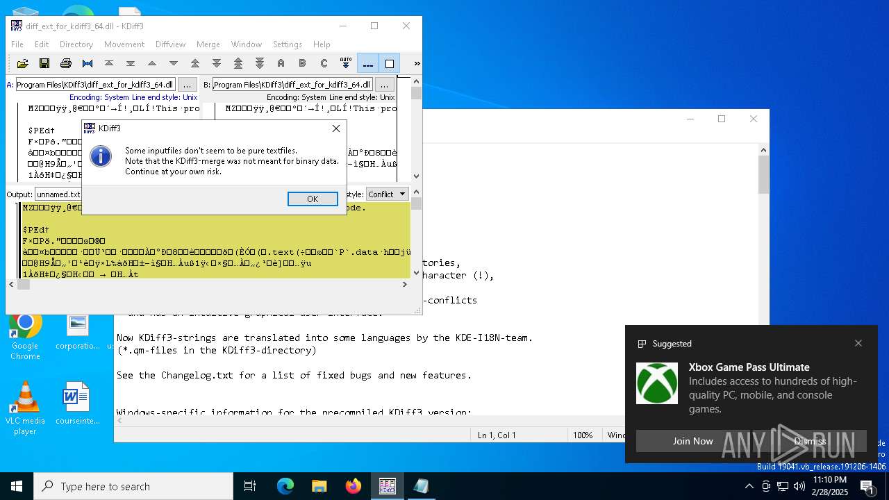Image resolution: width=889 pixels, height=500 pixels.
Task: Jump to last delta icon
Action: (131, 63)
